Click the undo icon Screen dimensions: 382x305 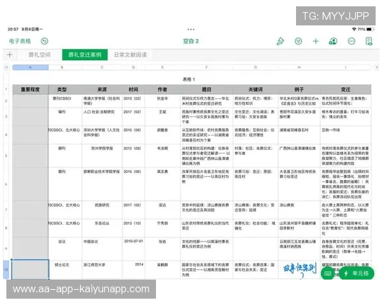[x=45, y=41]
